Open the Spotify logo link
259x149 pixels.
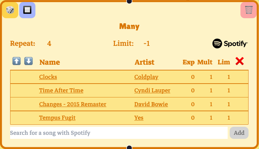tap(230, 43)
